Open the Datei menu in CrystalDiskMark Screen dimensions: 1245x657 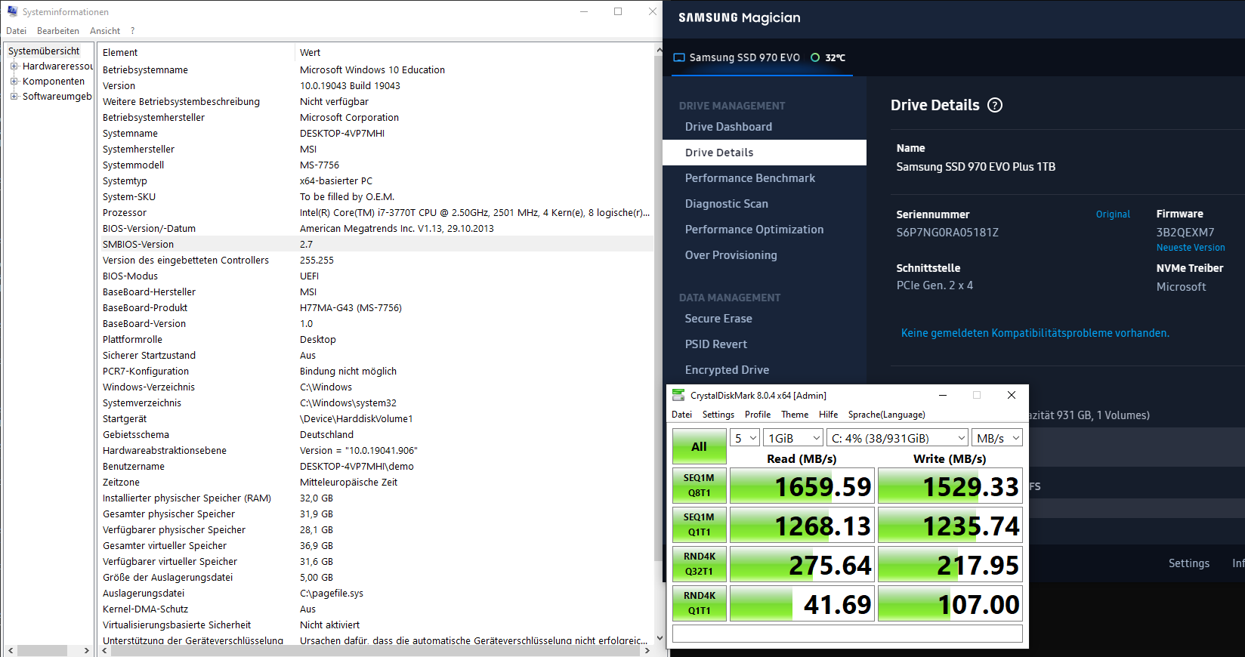click(681, 415)
